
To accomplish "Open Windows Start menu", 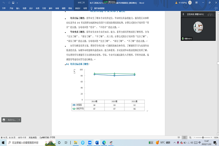I will pyautogui.click(x=3, y=143).
